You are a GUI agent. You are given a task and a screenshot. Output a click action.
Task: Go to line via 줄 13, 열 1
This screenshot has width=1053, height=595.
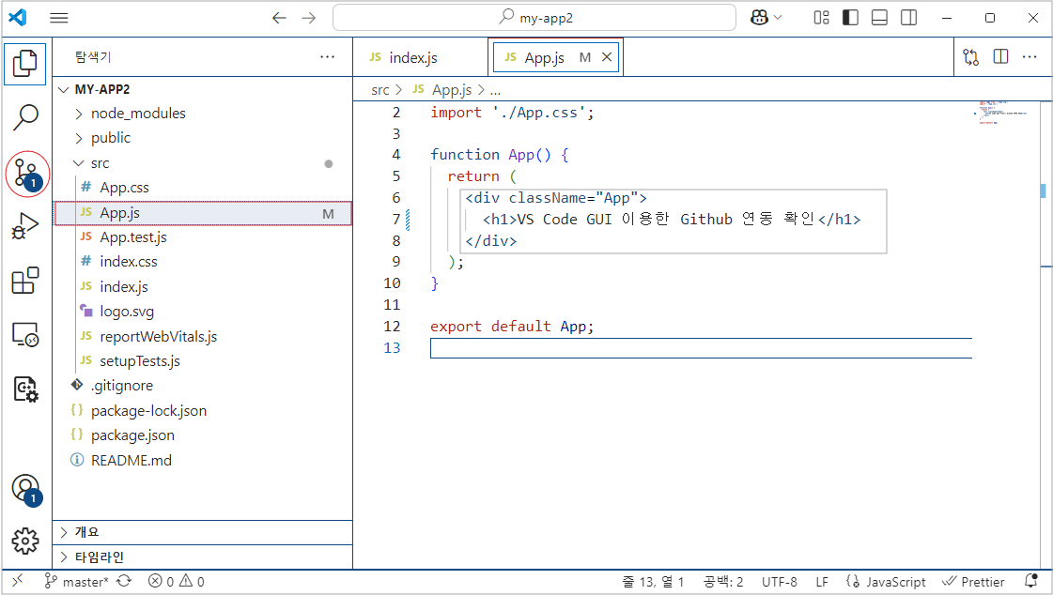pos(652,582)
